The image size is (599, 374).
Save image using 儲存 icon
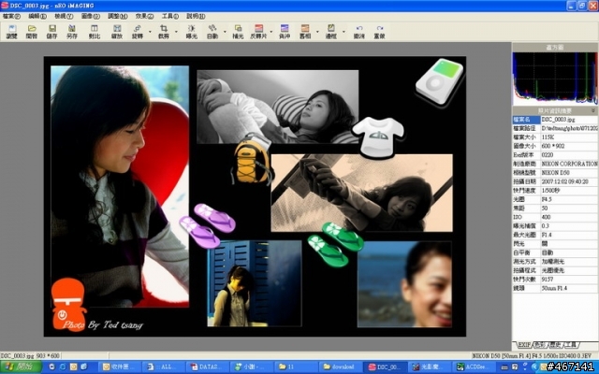[x=52, y=32]
